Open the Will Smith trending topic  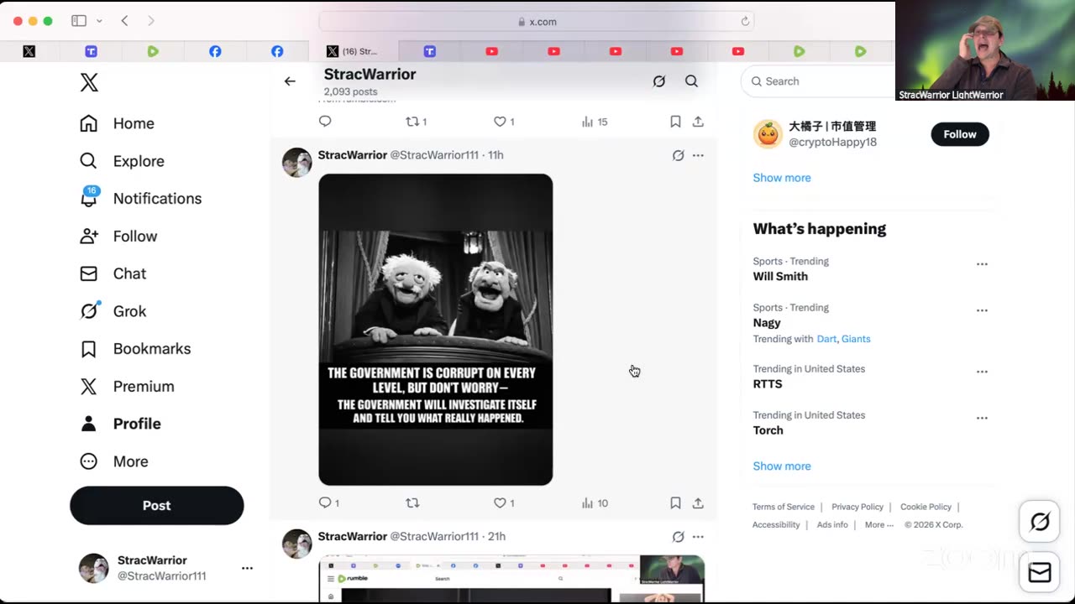tap(780, 276)
